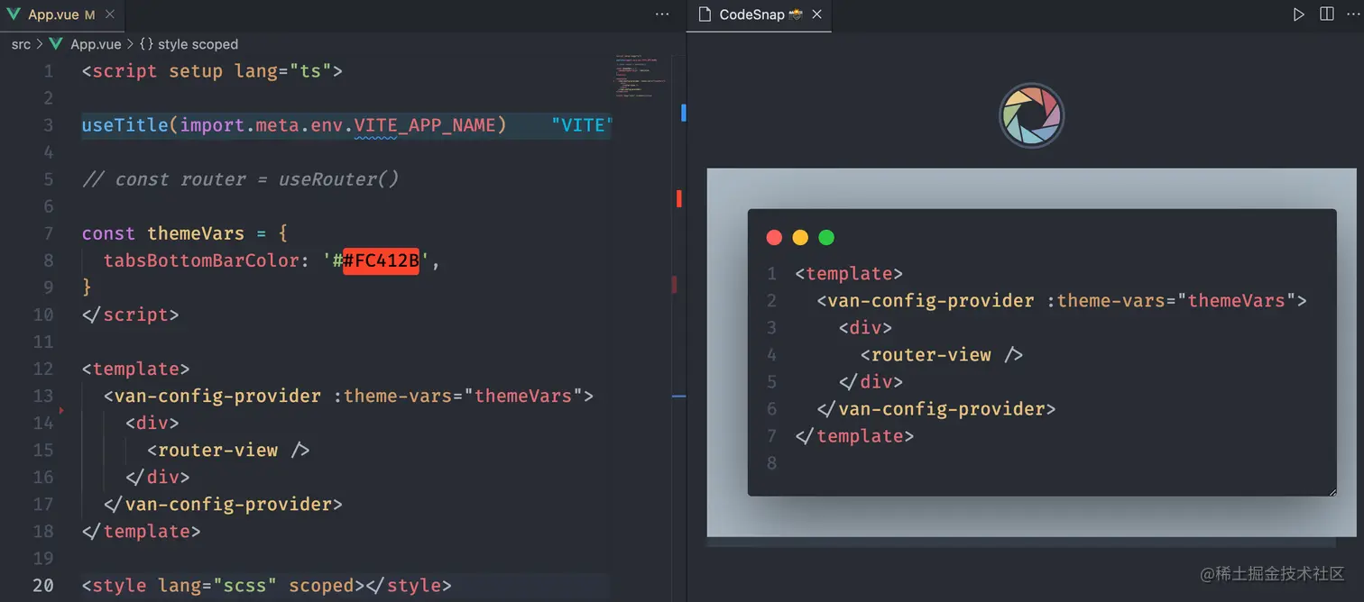Click the fold marker beside line 14
Screen dimensions: 1364x602
(x=61, y=410)
